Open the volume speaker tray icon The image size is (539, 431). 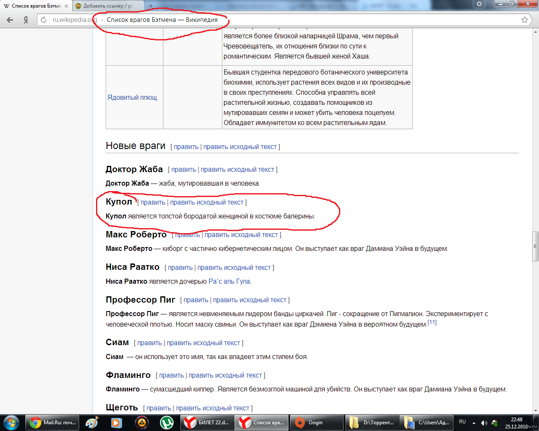tap(484, 423)
